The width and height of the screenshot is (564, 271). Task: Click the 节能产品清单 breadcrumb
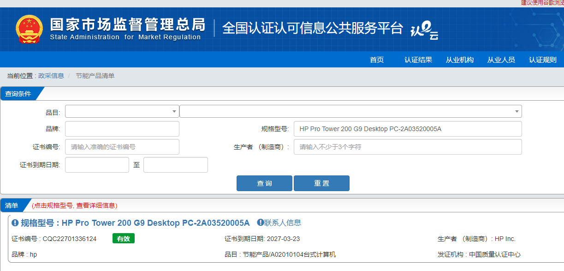click(x=95, y=76)
